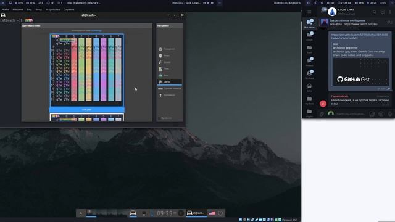
Task: Open the Мышь settings section
Action: click(x=169, y=55)
